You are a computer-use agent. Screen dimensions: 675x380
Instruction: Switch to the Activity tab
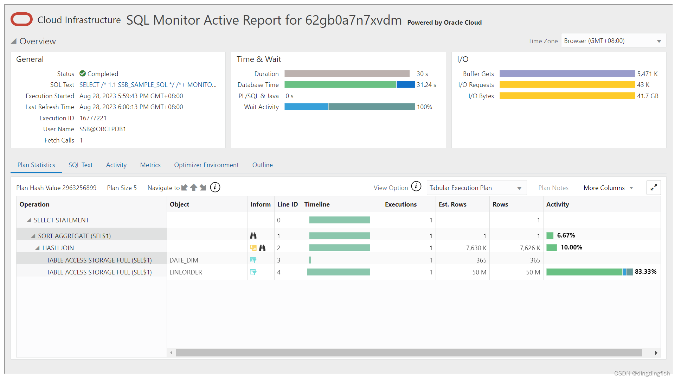[x=116, y=165]
